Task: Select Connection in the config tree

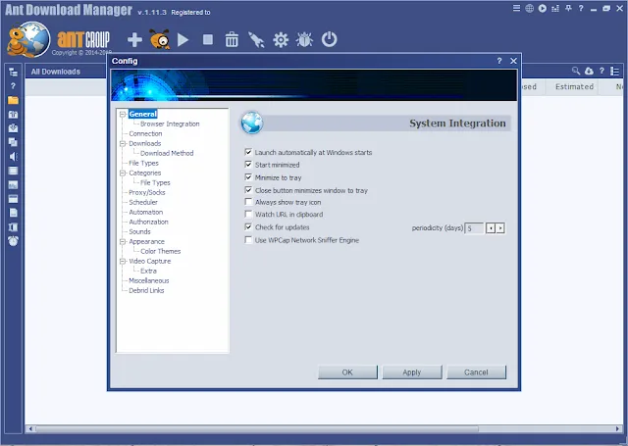Action: pyautogui.click(x=145, y=133)
